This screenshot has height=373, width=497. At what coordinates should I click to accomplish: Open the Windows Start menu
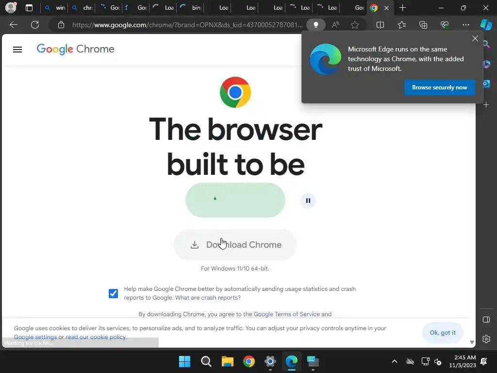[x=184, y=361]
